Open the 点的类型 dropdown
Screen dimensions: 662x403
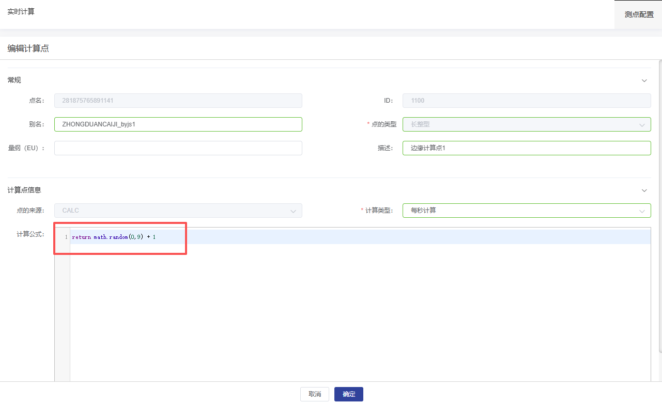[x=526, y=124]
